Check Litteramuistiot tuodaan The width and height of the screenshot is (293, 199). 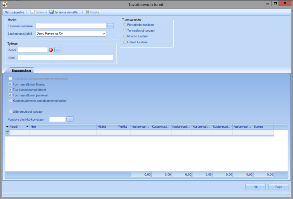[10, 111]
